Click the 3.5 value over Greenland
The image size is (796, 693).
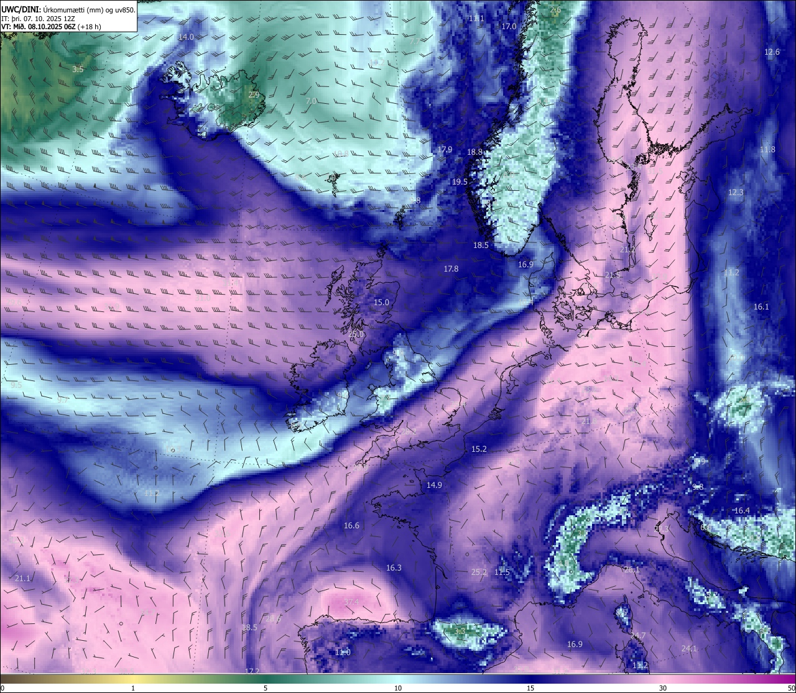(78, 70)
